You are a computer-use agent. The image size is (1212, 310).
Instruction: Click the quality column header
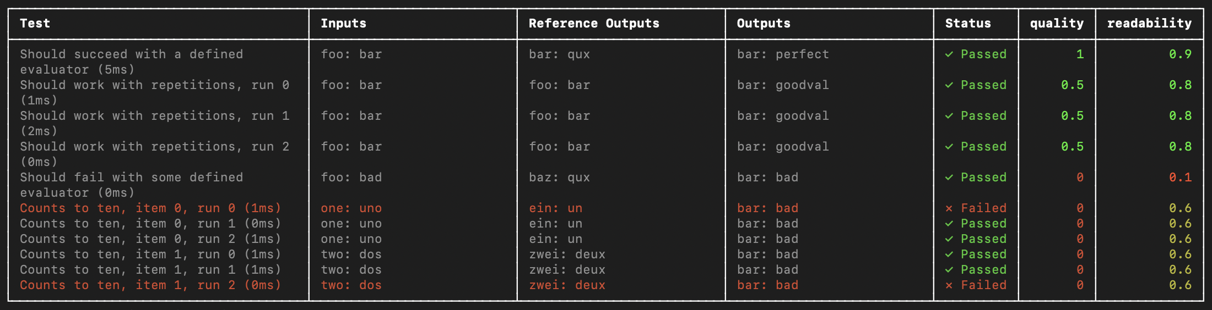coord(1057,23)
